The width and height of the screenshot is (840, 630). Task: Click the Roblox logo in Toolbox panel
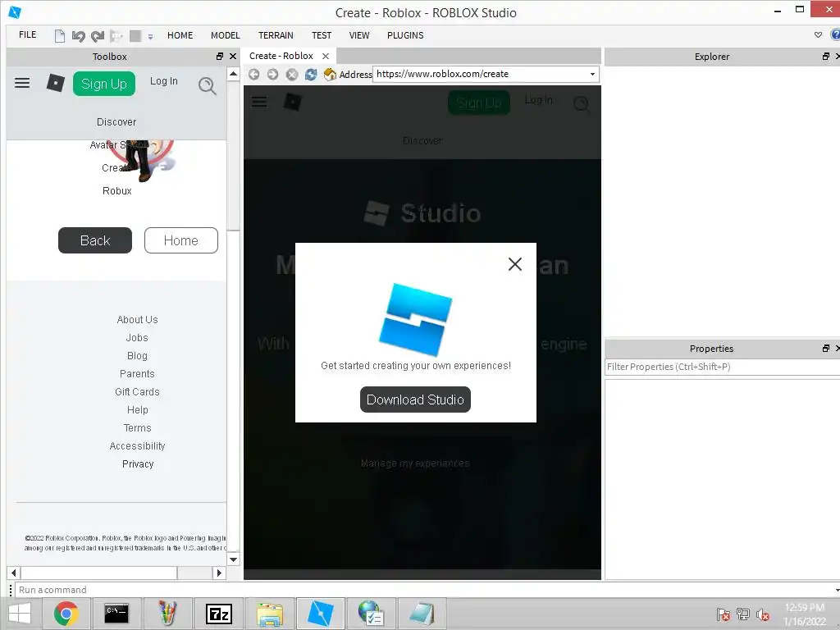55,83
